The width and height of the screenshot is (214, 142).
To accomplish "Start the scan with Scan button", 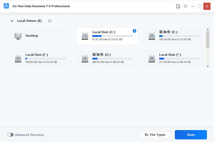I will (190, 135).
